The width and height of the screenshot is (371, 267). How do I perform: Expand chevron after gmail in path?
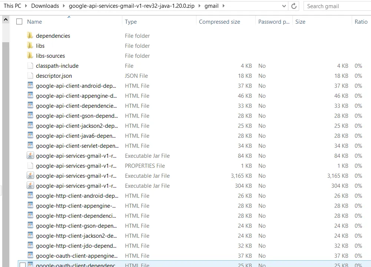223,6
